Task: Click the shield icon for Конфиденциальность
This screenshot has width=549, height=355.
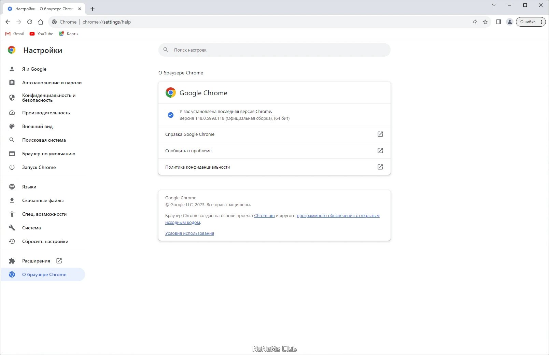Action: tap(12, 98)
